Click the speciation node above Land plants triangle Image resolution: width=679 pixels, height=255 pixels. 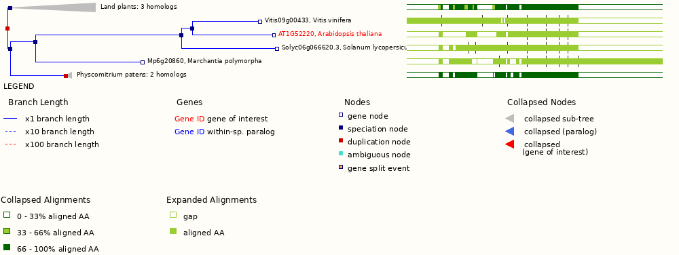(x=10, y=8)
